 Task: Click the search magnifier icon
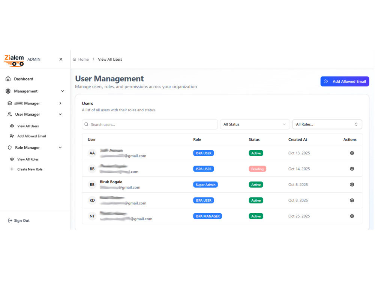86,124
